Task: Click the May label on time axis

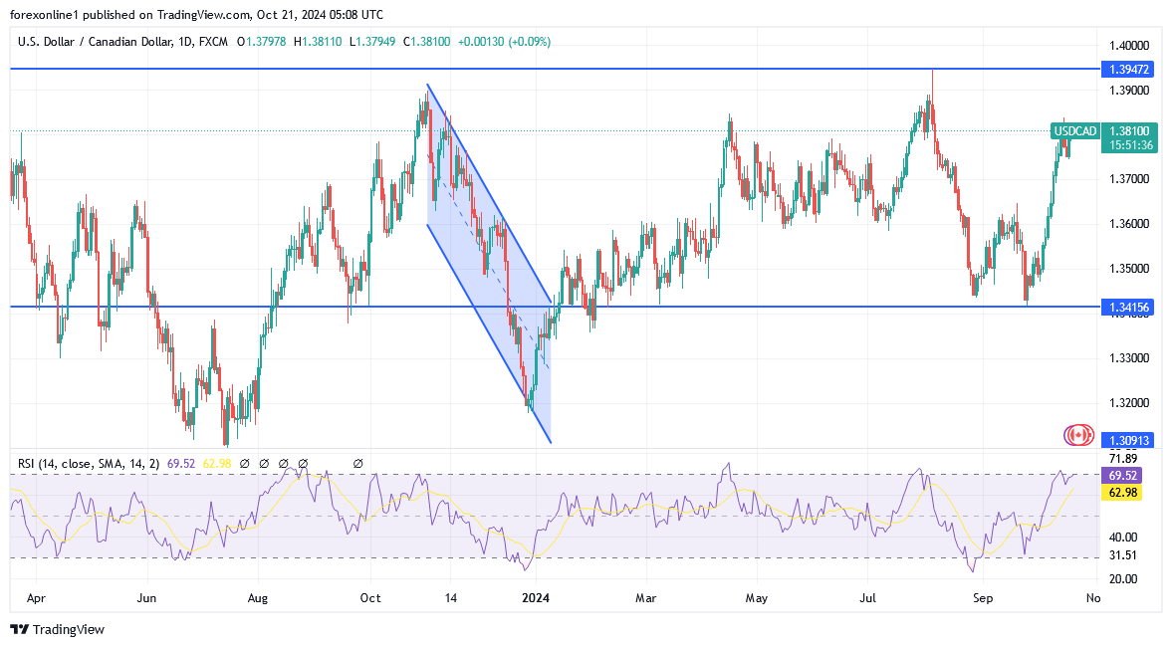Action: (x=757, y=598)
